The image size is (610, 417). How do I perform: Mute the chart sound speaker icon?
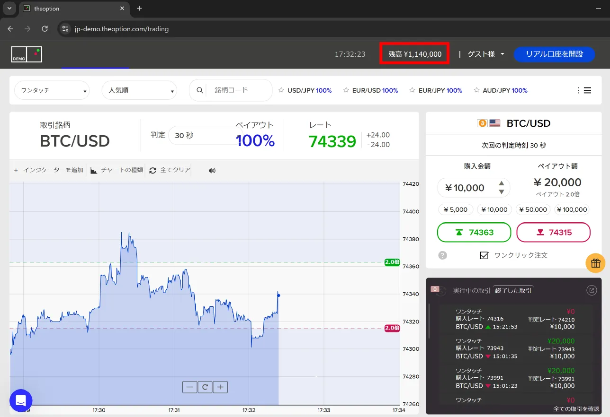pos(212,170)
